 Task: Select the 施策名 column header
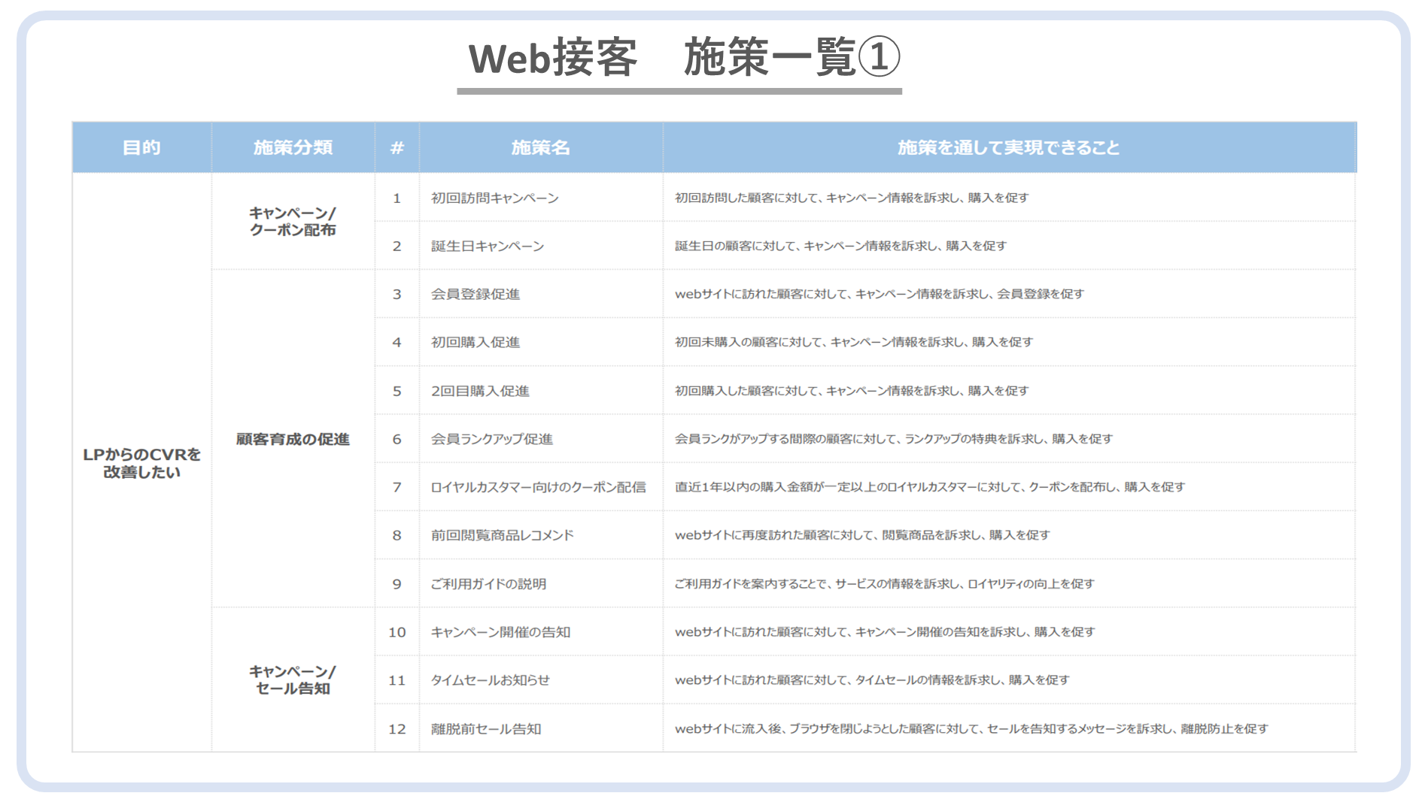pyautogui.click(x=541, y=147)
